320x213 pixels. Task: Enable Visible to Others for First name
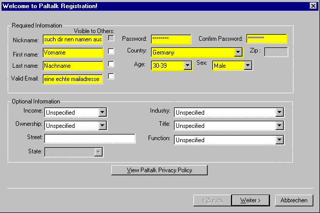point(111,51)
